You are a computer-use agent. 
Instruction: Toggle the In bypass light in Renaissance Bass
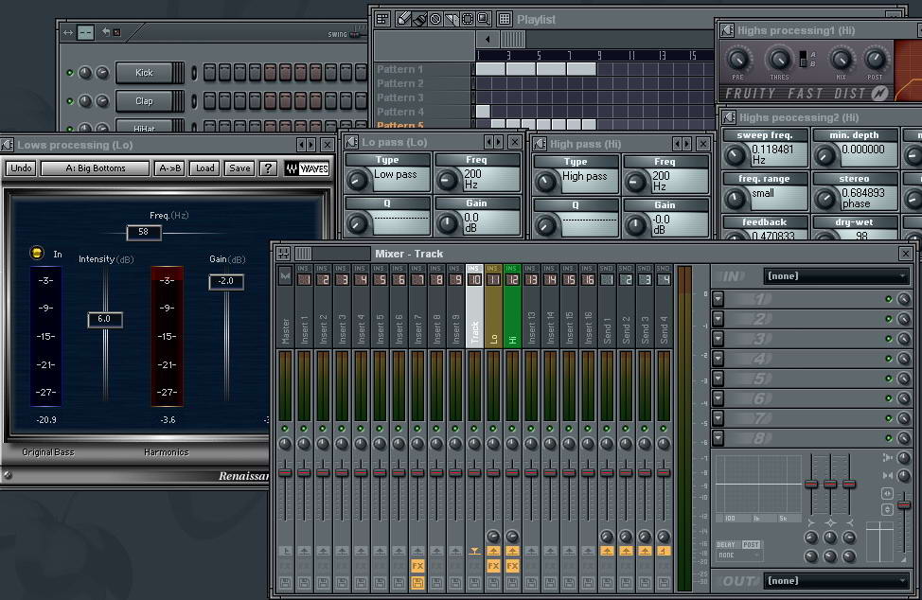click(x=37, y=254)
